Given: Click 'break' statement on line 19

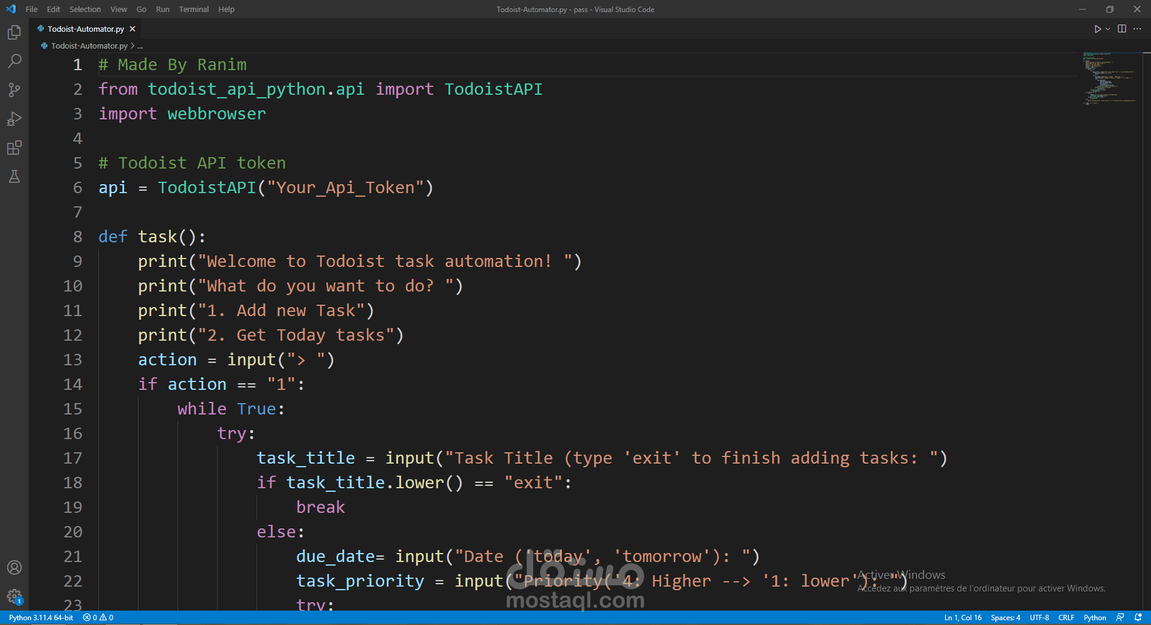Looking at the screenshot, I should (321, 507).
